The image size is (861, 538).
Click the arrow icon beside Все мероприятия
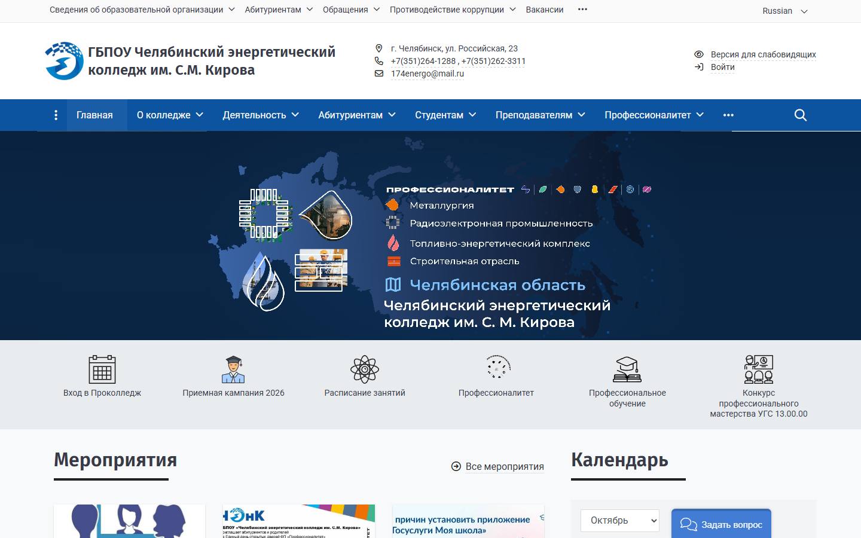[x=456, y=466]
